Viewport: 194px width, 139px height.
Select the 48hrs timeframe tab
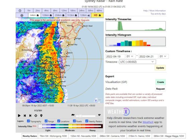pyautogui.click(x=99, y=11)
